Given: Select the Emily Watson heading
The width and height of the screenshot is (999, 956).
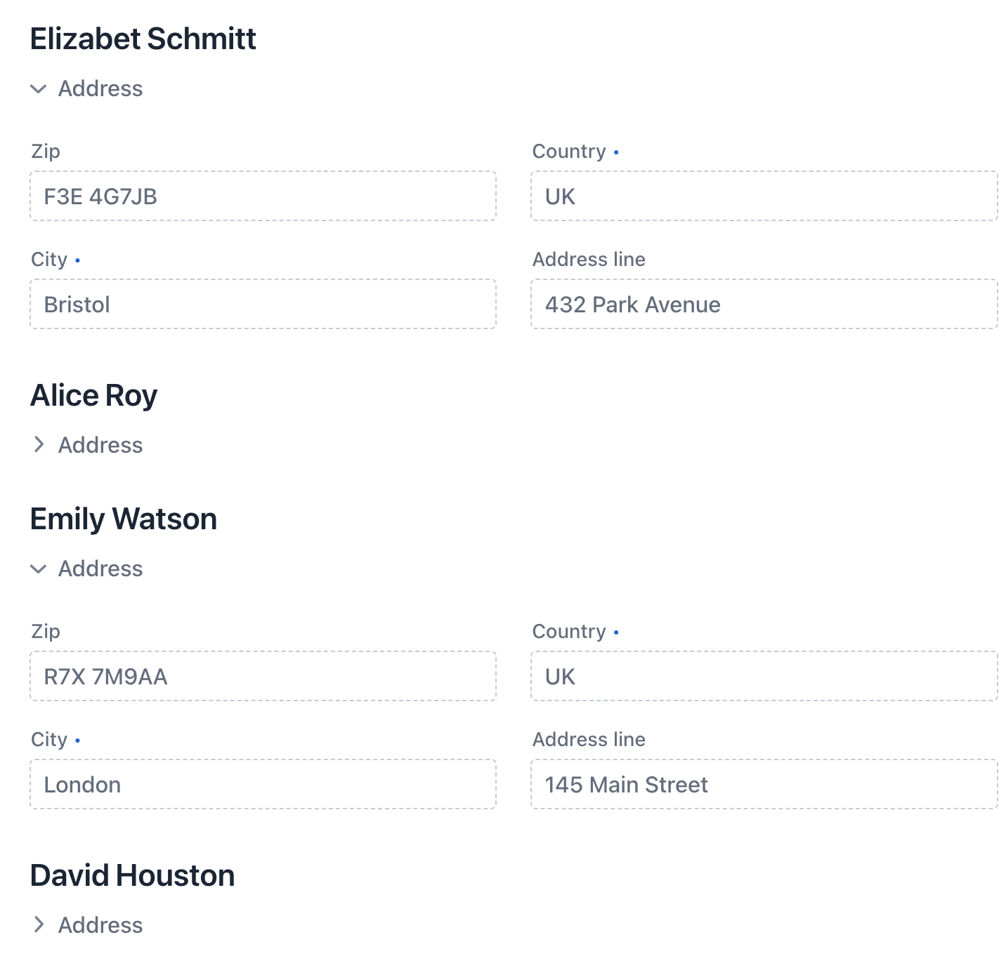Looking at the screenshot, I should (x=124, y=519).
